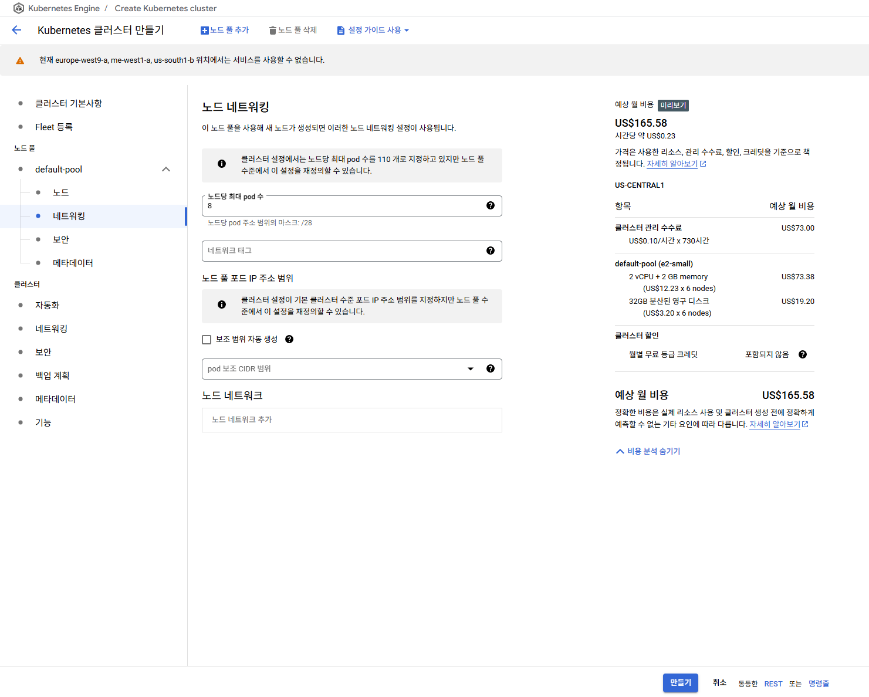Open cluster 자동화 section
The image size is (869, 697).
point(47,305)
